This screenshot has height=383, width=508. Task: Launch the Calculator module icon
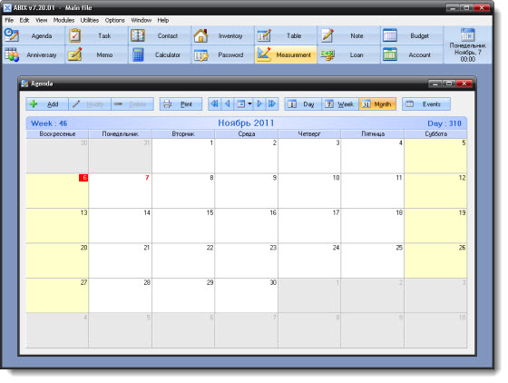(x=138, y=54)
